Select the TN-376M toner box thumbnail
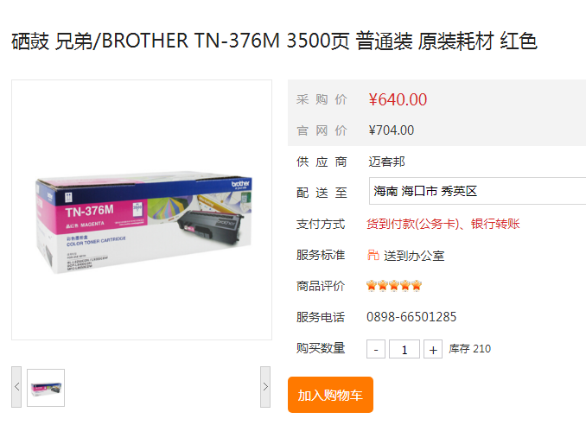Viewport: 586px width, 425px height. [x=46, y=388]
